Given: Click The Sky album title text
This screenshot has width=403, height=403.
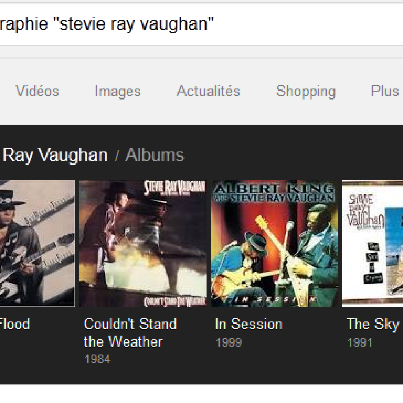Looking at the screenshot, I should coord(373,324).
